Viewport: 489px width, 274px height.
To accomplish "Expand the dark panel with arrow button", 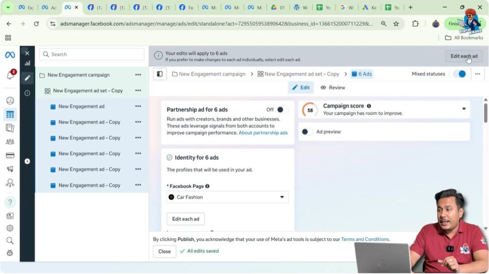I will [x=27, y=161].
